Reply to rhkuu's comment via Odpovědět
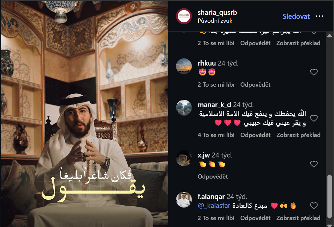Viewport: 334px width, 227px height. 255,85
